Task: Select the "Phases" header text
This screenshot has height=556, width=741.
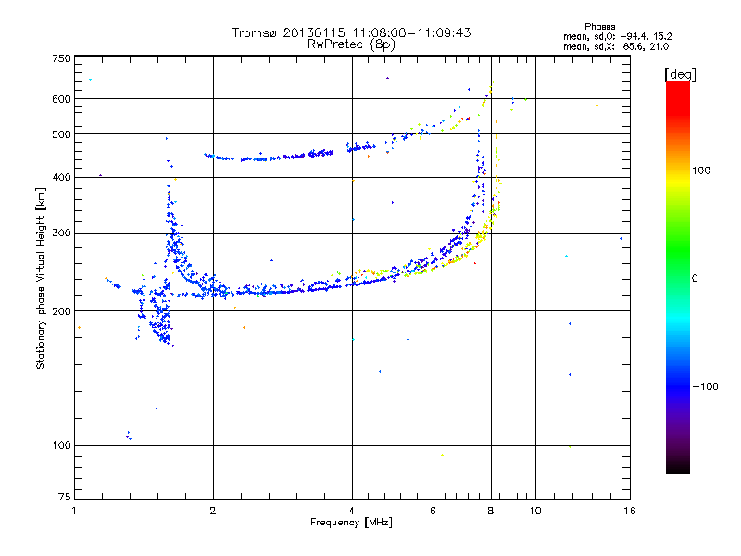Action: click(x=599, y=27)
